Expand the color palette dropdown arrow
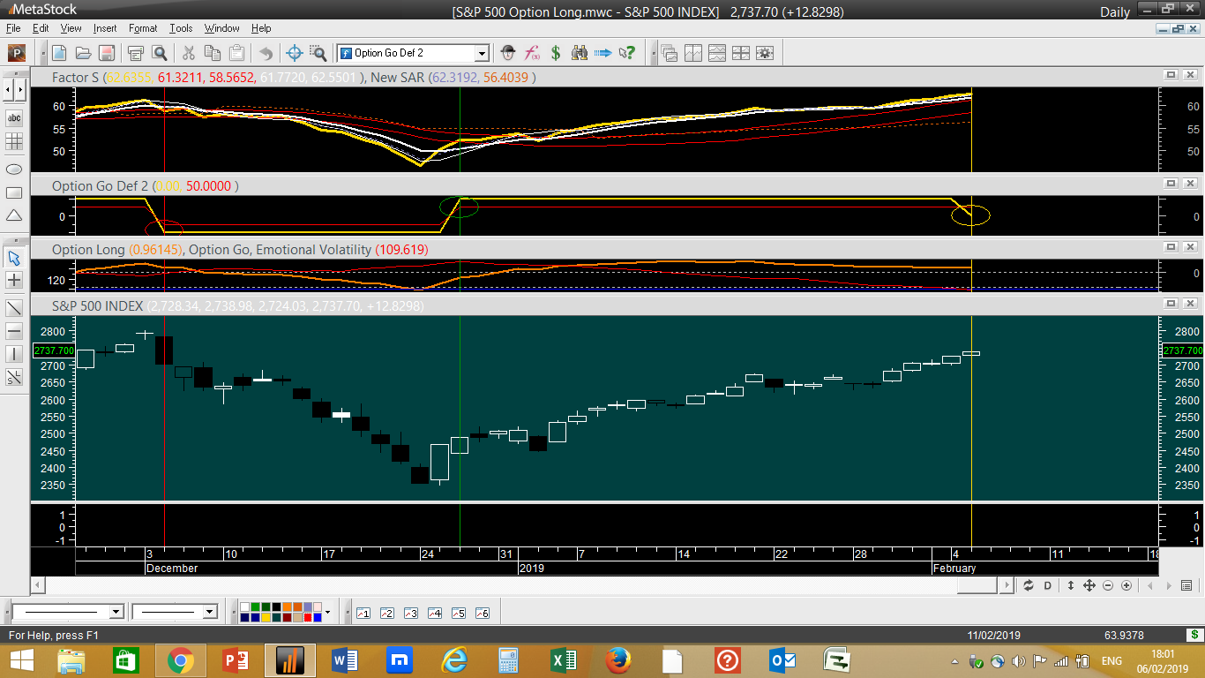The width and height of the screenshot is (1205, 678). [x=327, y=612]
